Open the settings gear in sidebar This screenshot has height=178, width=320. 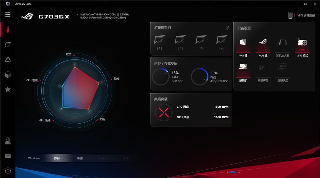[x=8, y=171]
